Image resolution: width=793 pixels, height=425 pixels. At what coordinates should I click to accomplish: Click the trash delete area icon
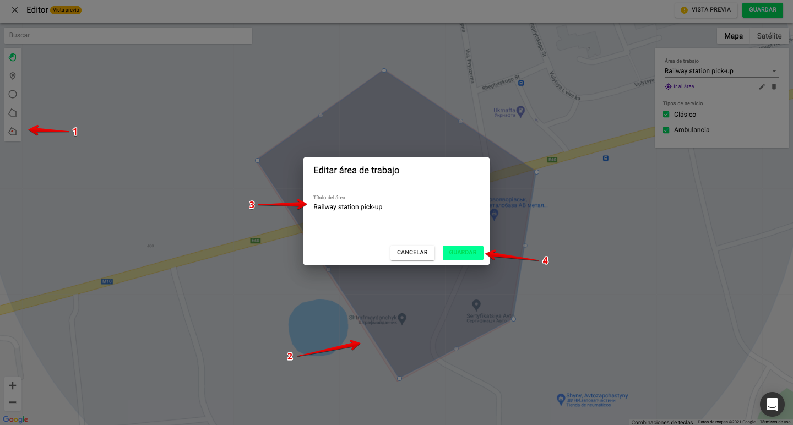pyautogui.click(x=774, y=87)
